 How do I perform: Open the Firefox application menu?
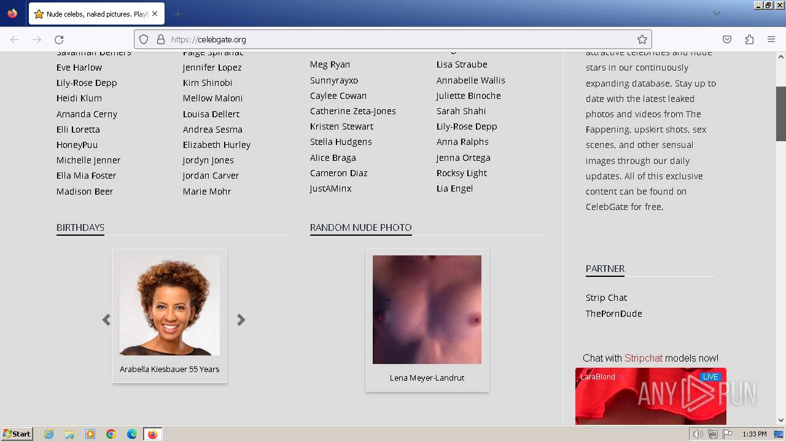[771, 39]
